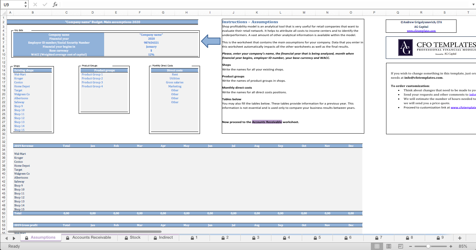Image resolution: width=476 pixels, height=250 pixels.
Task: Click inside the formula bar field
Action: coord(264,5)
